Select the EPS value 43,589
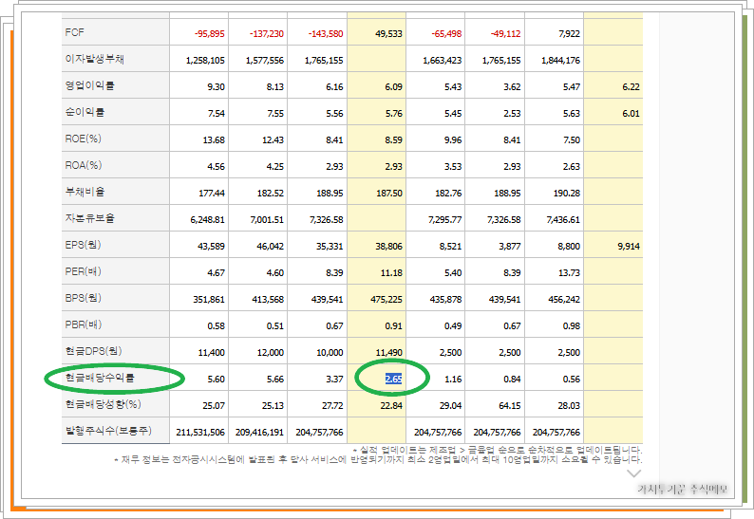This screenshot has width=754, height=519. coord(211,247)
